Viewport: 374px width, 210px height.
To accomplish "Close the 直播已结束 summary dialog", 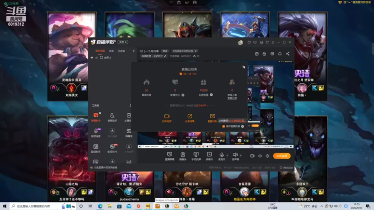I will 243,66.
